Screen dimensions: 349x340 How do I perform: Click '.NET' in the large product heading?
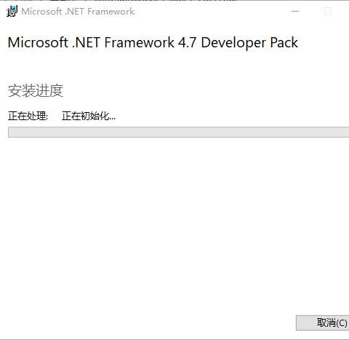point(86,42)
